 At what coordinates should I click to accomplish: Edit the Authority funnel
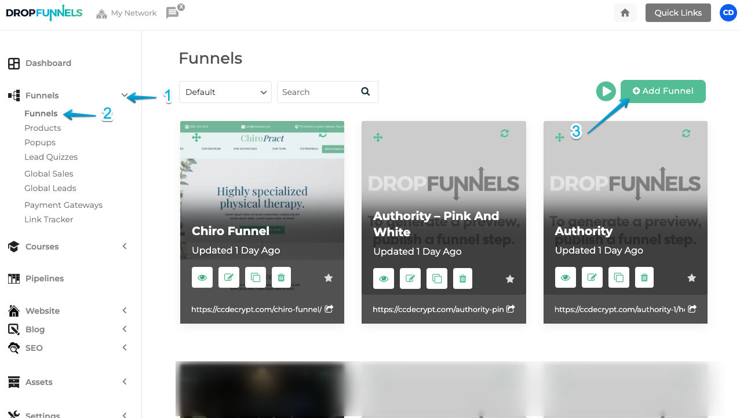point(592,277)
